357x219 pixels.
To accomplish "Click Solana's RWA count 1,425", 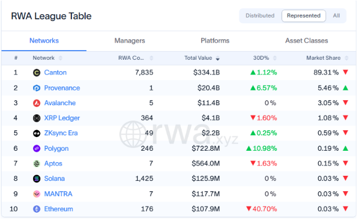I will [144, 179].
